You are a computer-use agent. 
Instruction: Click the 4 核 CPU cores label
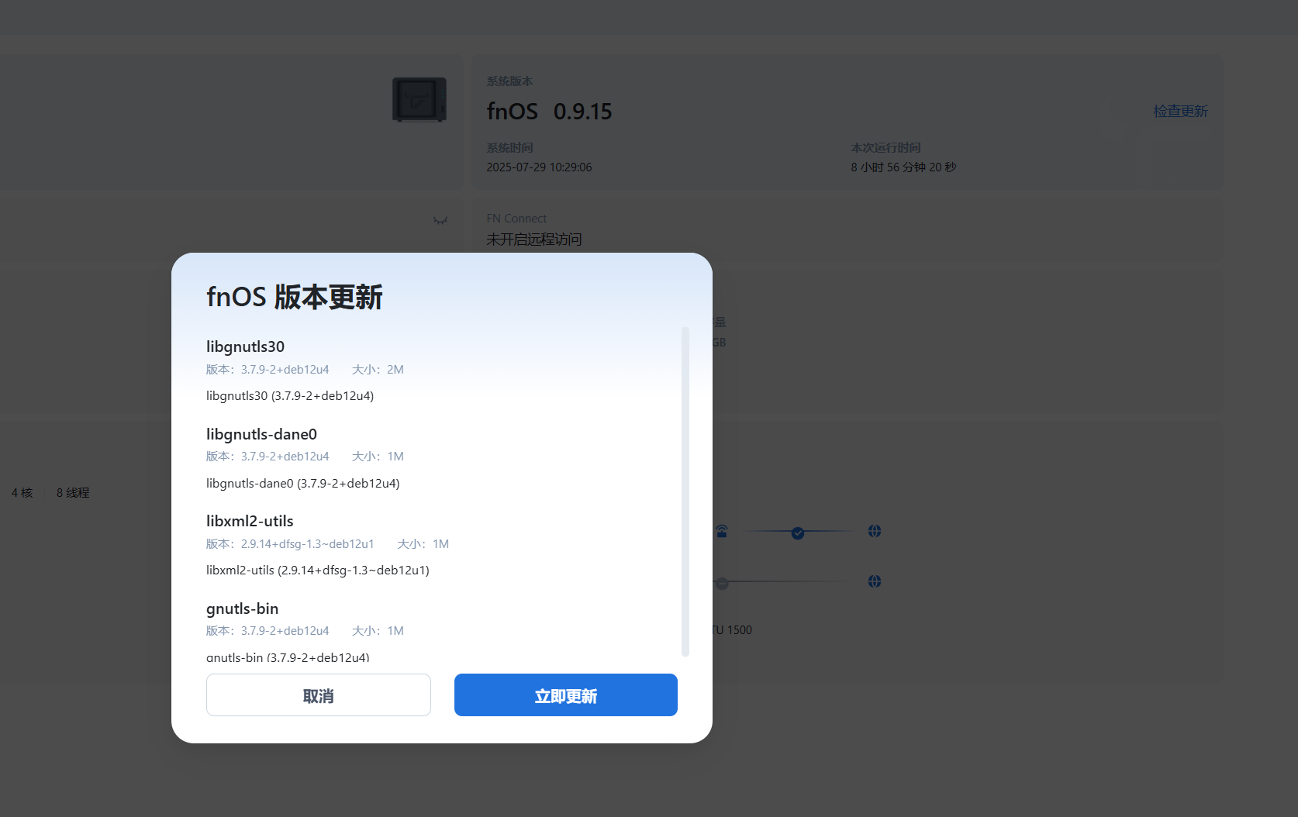tap(22, 493)
